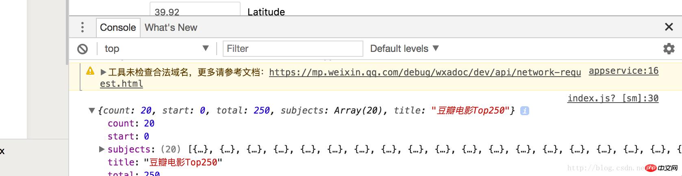Switch to the Console tab
Image resolution: width=682 pixels, height=176 pixels.
118,27
